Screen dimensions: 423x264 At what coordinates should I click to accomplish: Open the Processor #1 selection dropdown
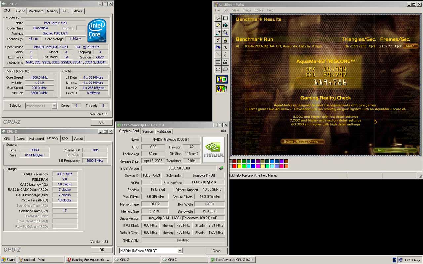54,106
